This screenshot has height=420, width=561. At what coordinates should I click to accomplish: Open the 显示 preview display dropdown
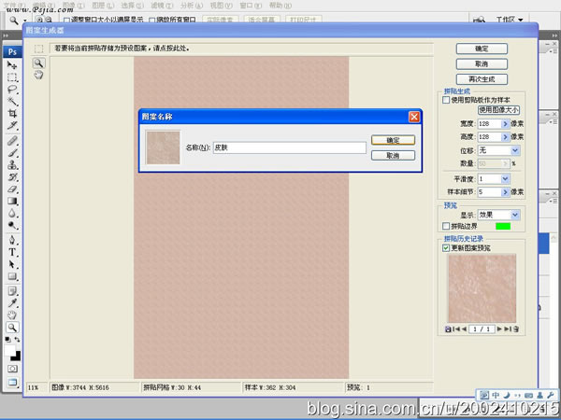click(x=515, y=215)
